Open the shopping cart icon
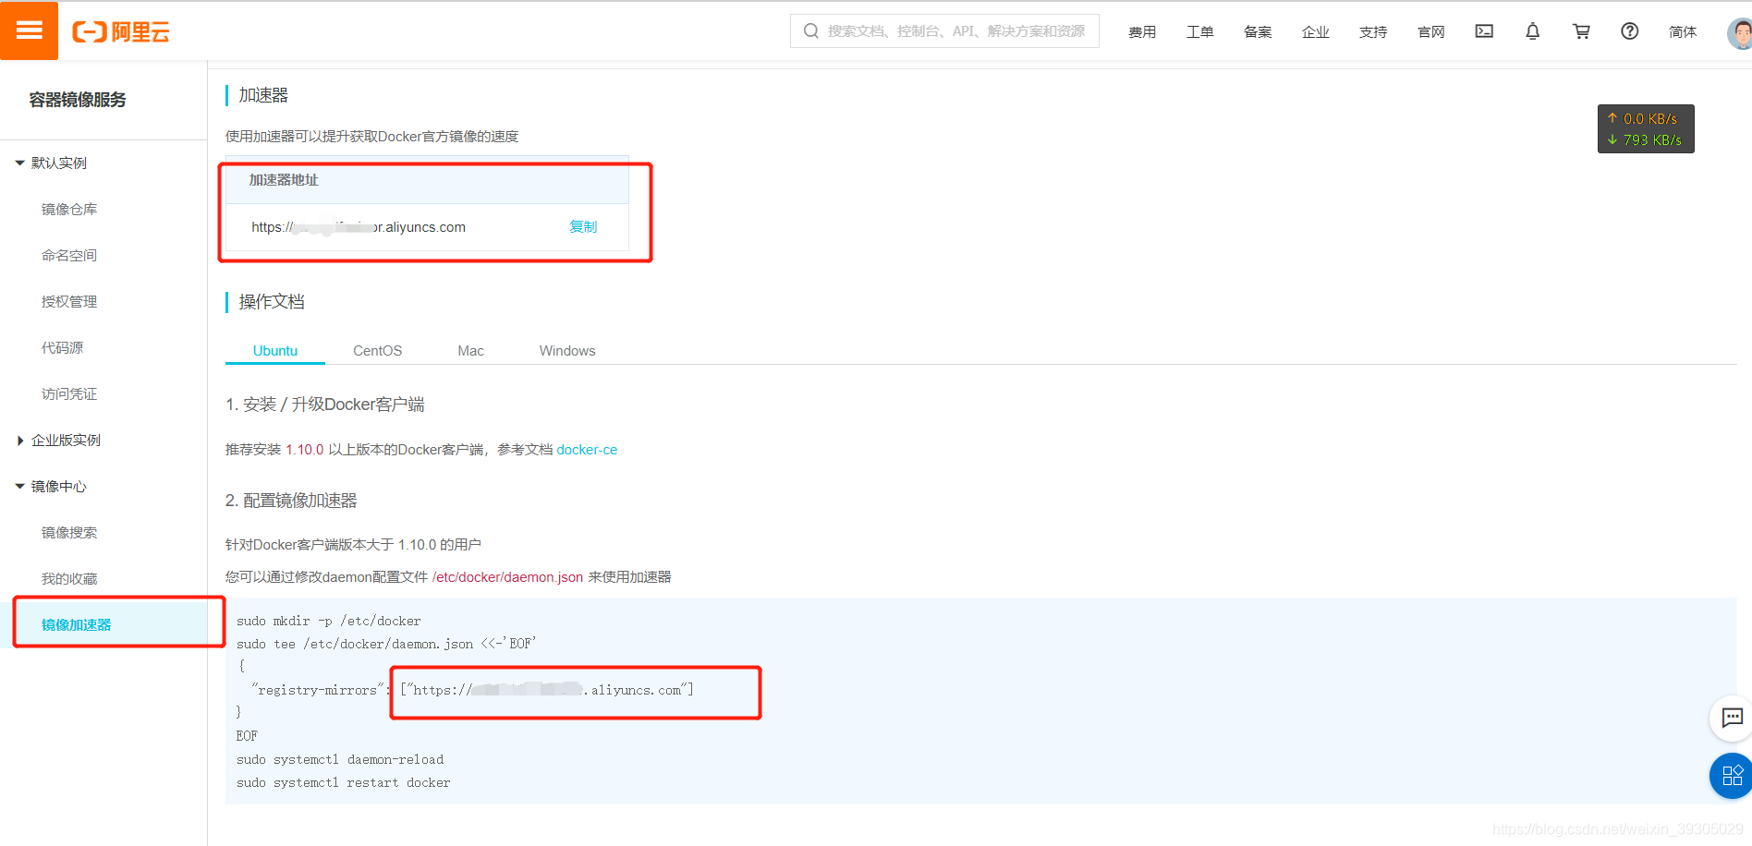1752x846 pixels. [1581, 31]
